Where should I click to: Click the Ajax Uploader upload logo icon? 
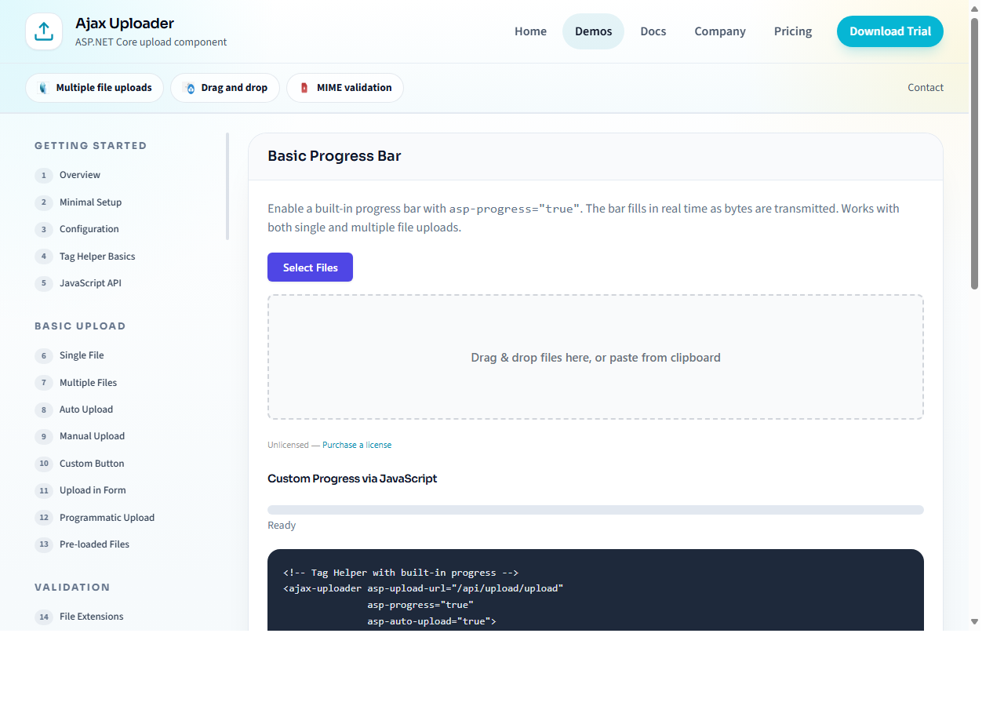tap(44, 31)
